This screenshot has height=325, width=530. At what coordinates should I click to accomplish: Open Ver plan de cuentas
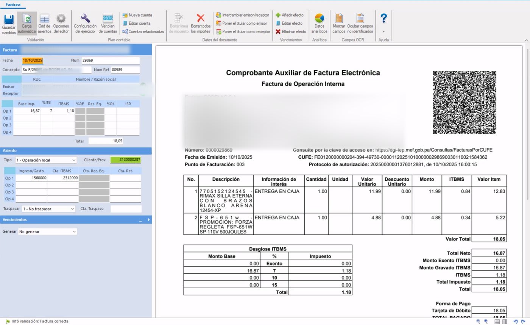tap(108, 24)
